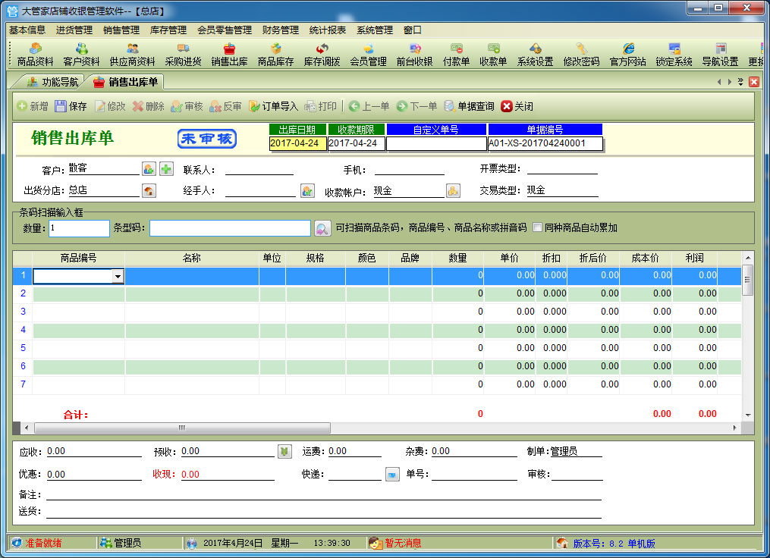Open 前台收银 toolbar icon
This screenshot has width=770, height=558.
tap(414, 55)
